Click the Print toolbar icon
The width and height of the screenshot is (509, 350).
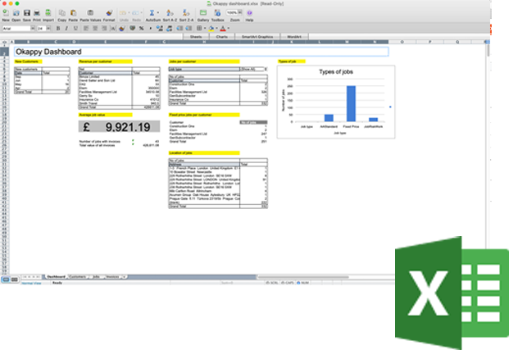click(x=37, y=13)
